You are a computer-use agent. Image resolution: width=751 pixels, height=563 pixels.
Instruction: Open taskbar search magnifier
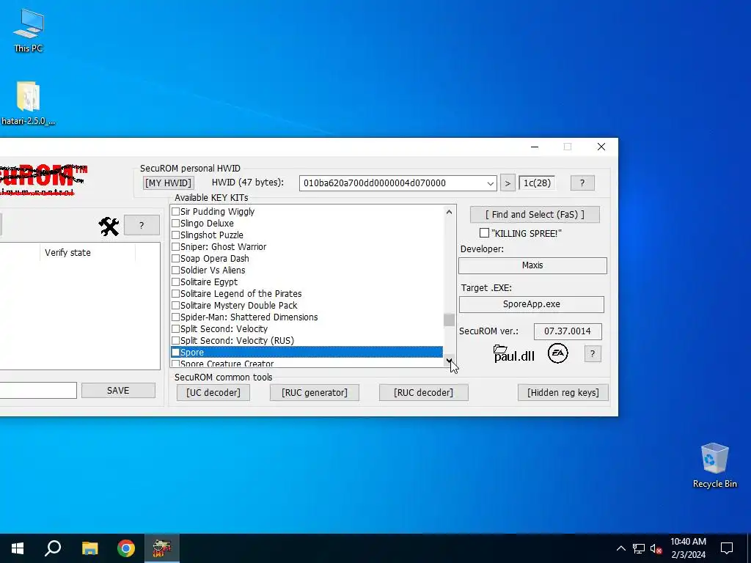coord(53,548)
